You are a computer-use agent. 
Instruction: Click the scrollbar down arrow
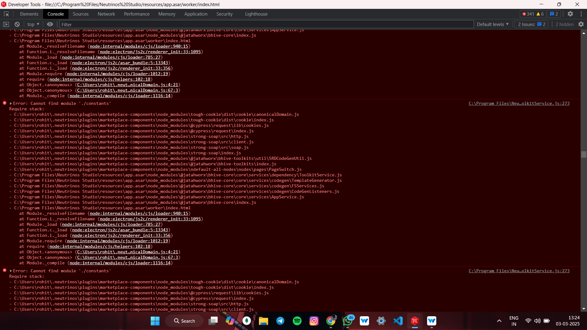(x=584, y=309)
